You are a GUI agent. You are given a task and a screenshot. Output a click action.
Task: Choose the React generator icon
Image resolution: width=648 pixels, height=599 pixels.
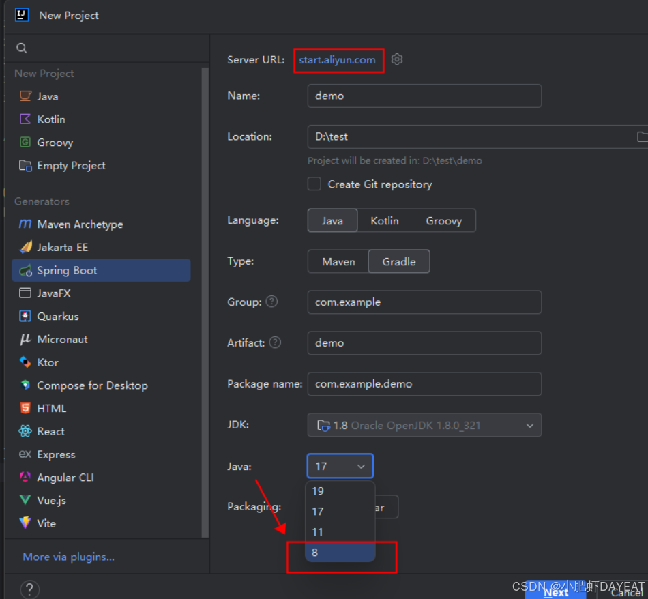25,431
